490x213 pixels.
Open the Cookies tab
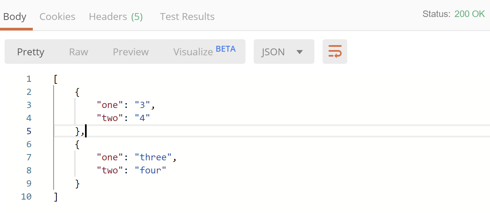click(57, 16)
